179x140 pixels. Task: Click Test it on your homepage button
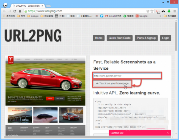coord(112,83)
